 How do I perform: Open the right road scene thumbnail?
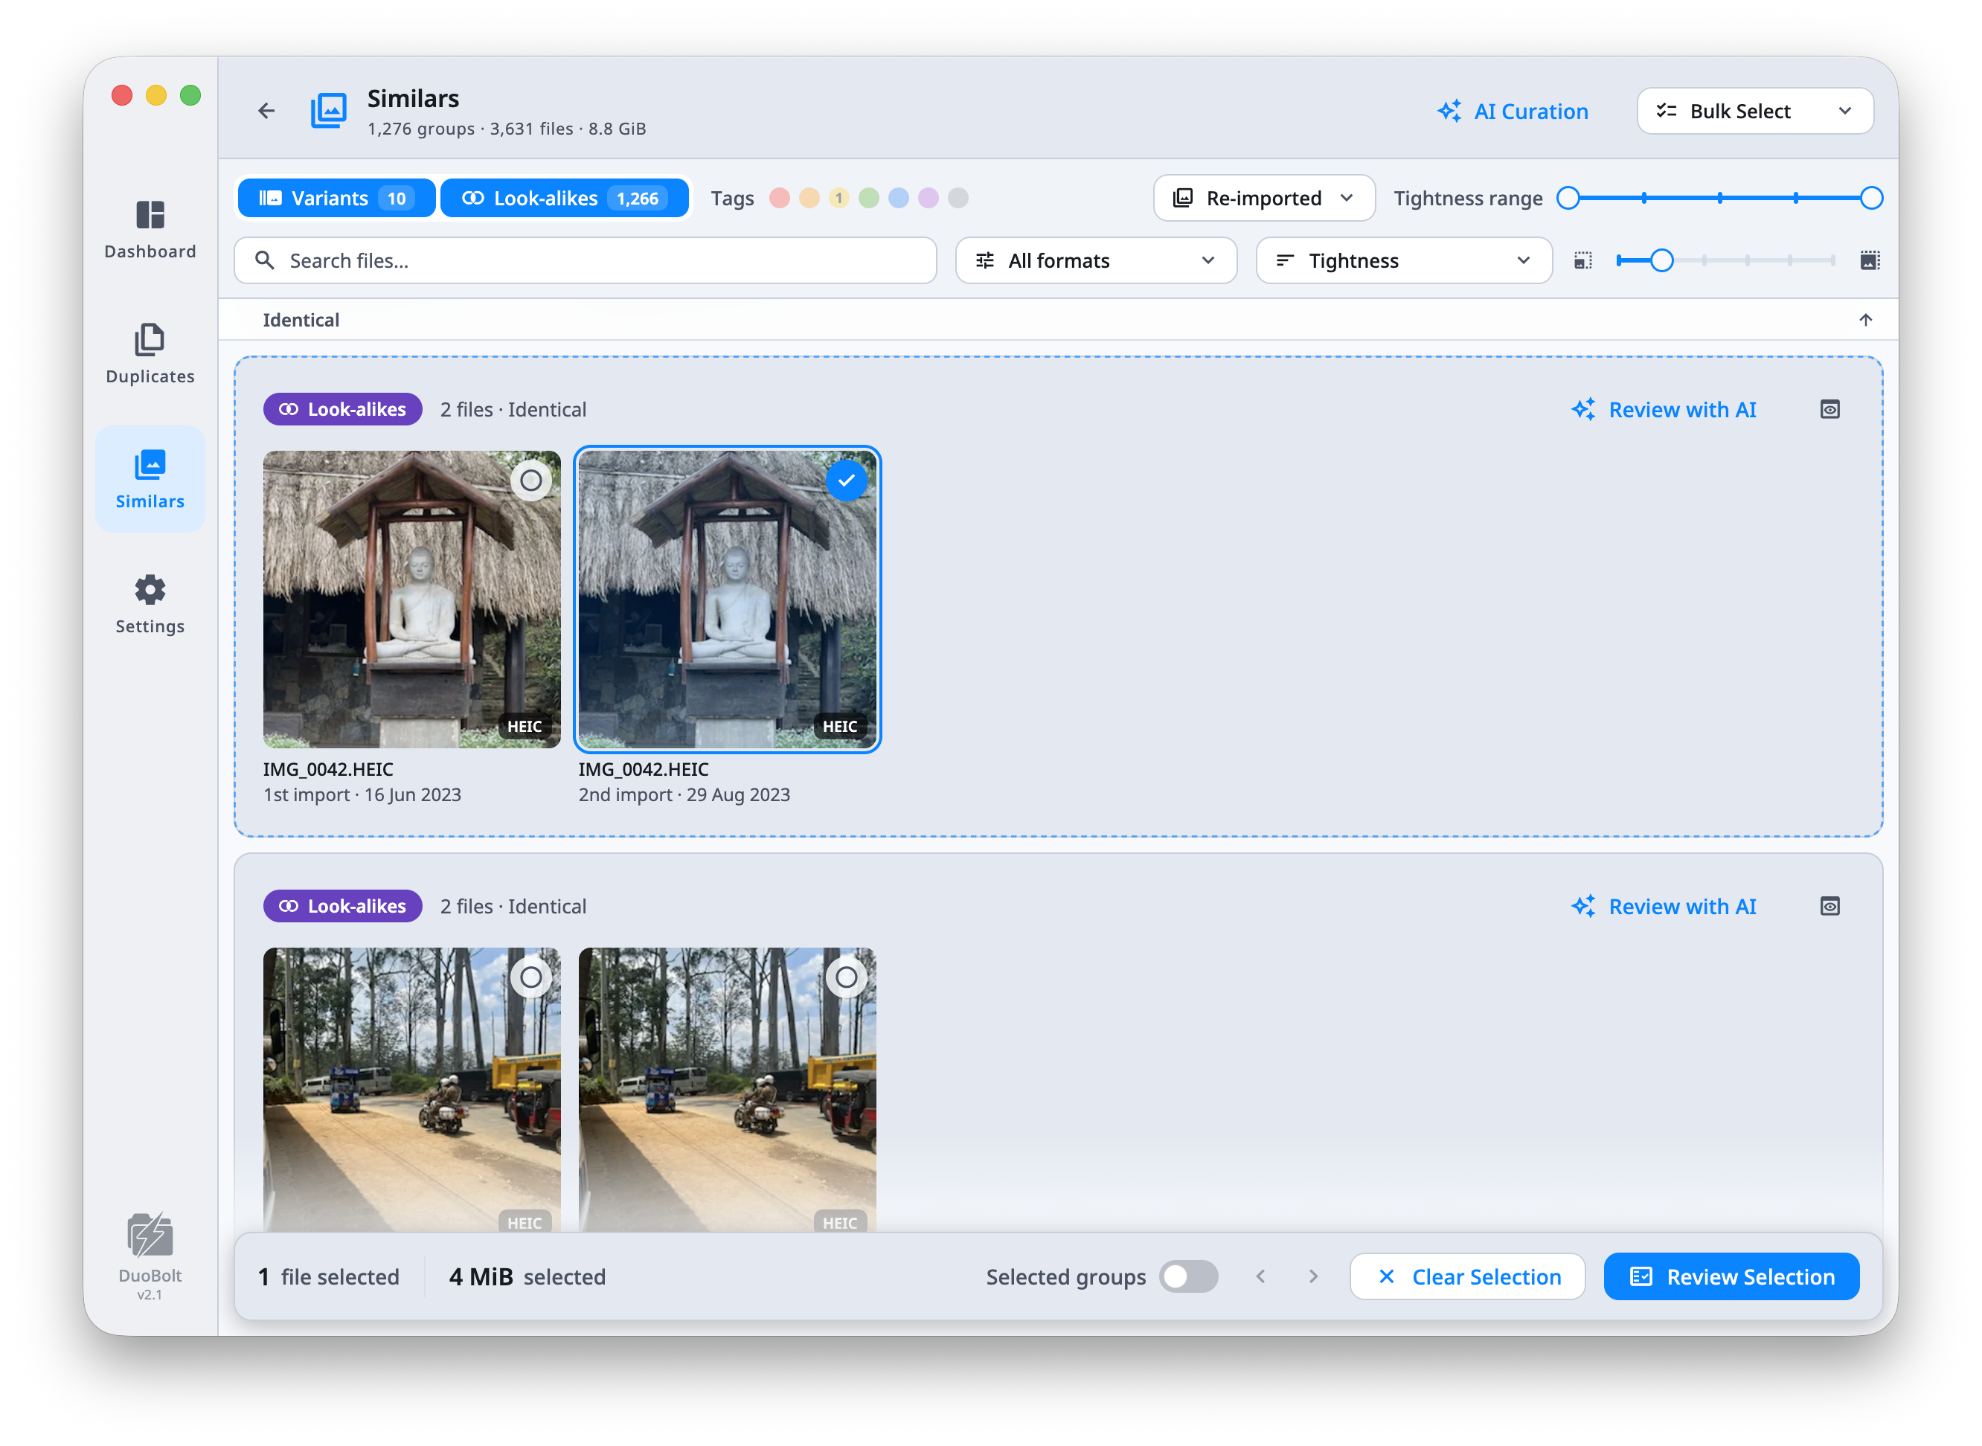[x=727, y=1090]
